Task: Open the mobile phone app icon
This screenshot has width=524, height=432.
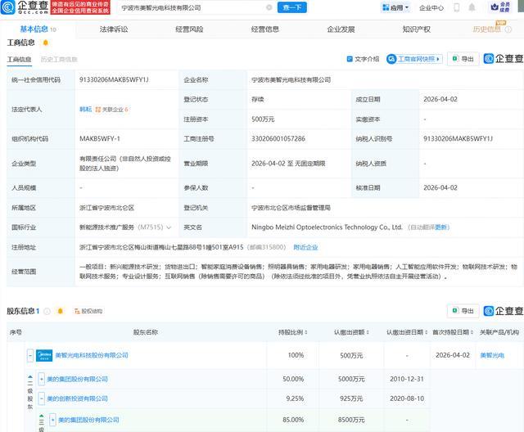Action: coord(457,7)
